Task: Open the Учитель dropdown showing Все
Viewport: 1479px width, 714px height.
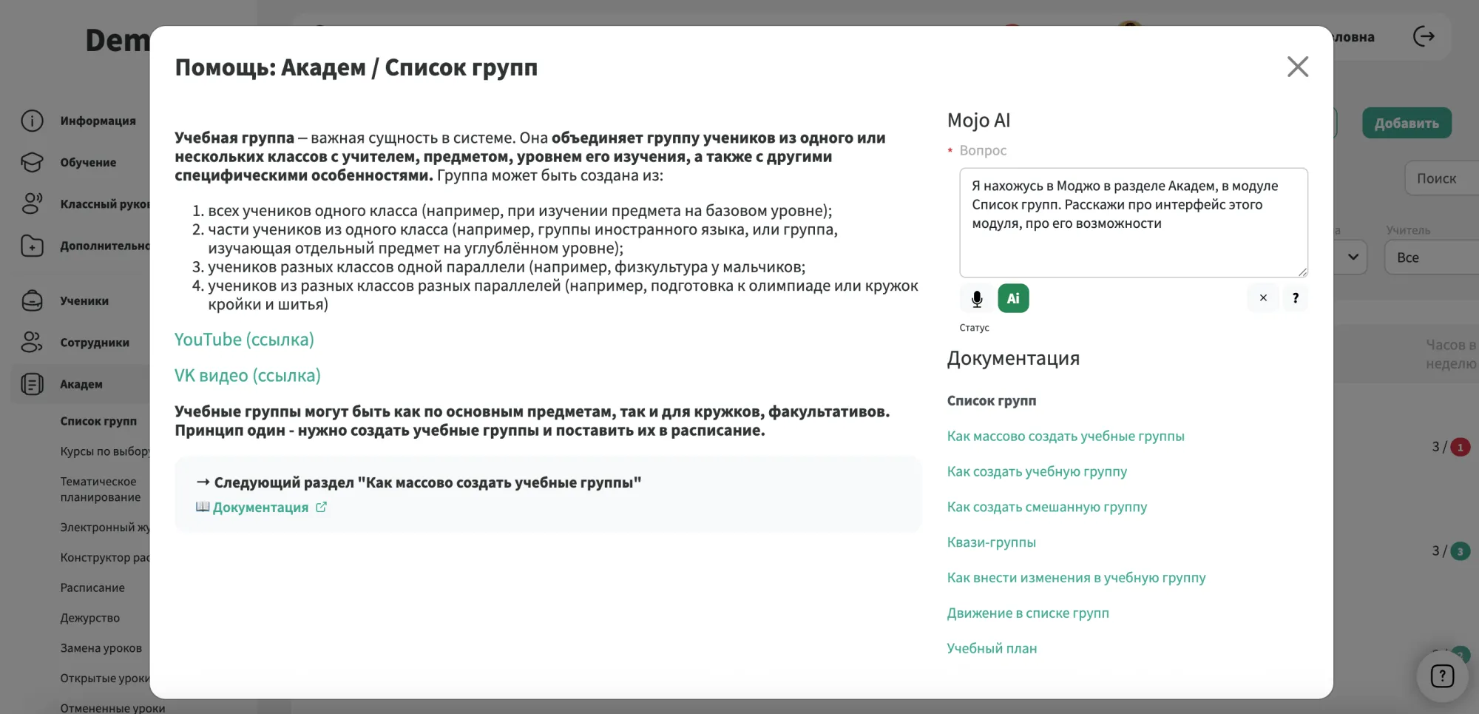Action: (x=1431, y=257)
